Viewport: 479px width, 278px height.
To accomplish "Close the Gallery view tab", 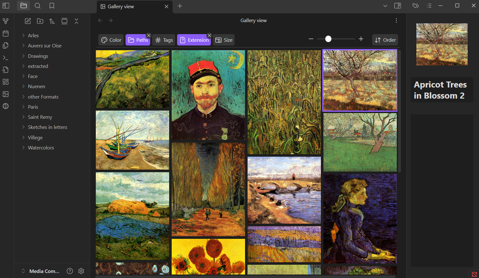I will (166, 6).
